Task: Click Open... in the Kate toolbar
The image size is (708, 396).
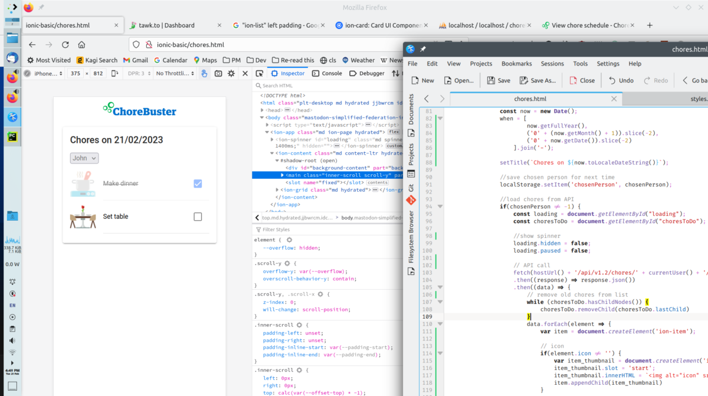Action: point(458,80)
